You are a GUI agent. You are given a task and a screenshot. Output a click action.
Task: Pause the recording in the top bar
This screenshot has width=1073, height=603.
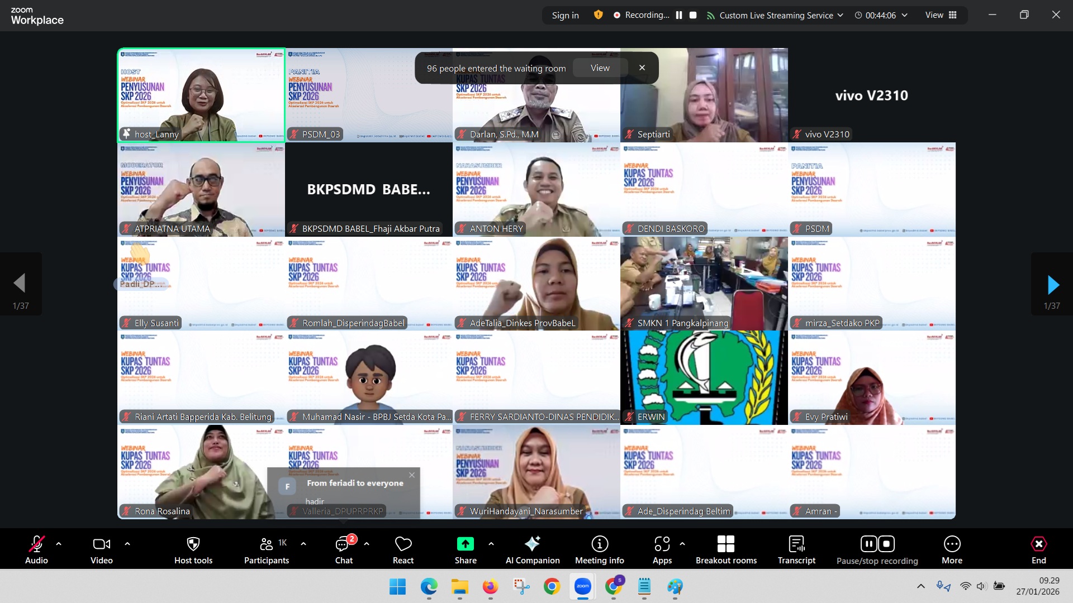point(679,16)
